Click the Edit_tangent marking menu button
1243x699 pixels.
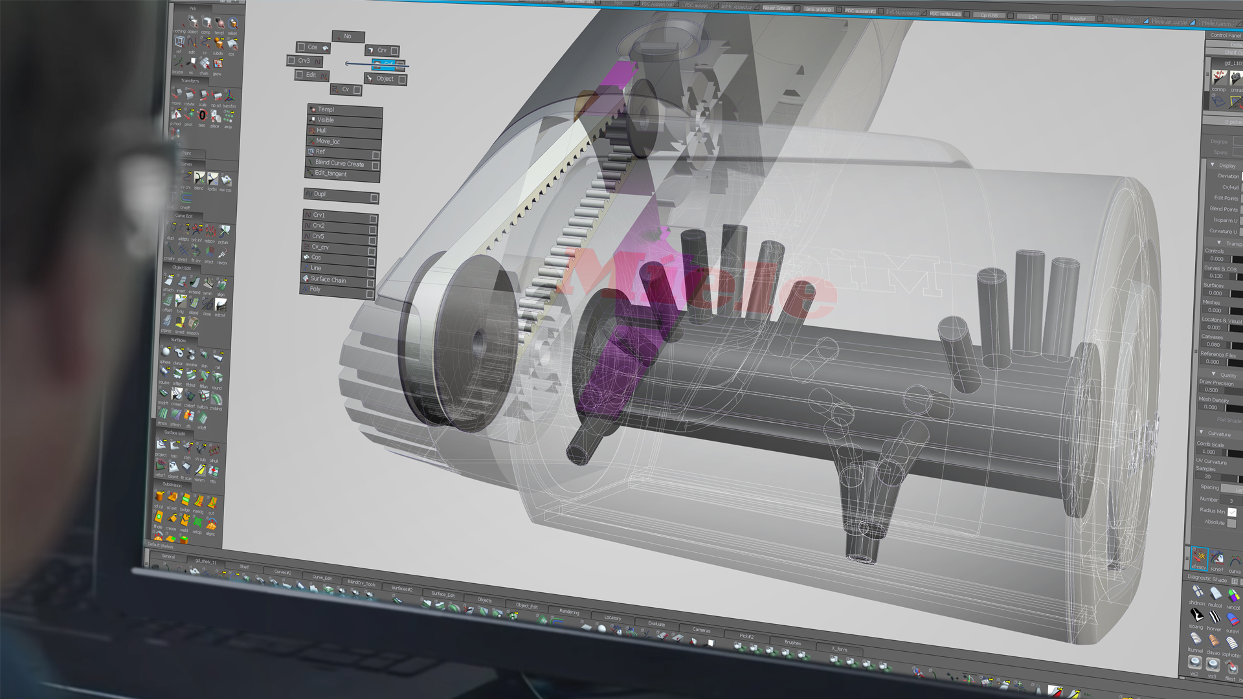[342, 173]
